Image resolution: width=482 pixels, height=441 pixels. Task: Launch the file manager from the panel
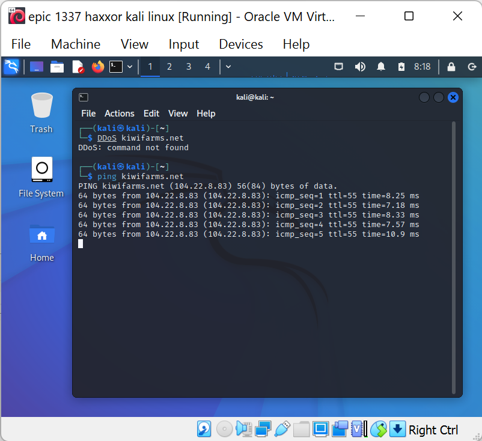57,67
